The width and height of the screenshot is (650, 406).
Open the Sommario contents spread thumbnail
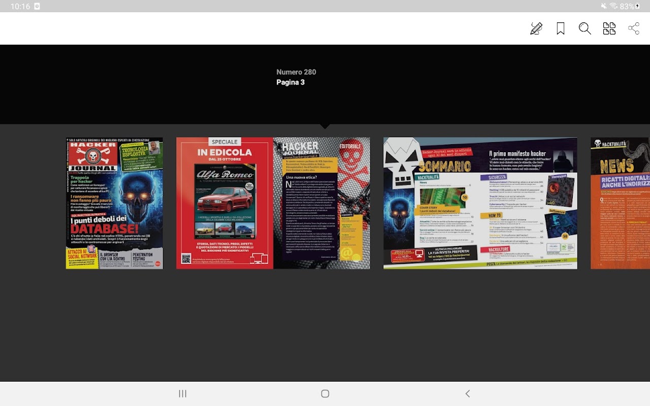[480, 203]
